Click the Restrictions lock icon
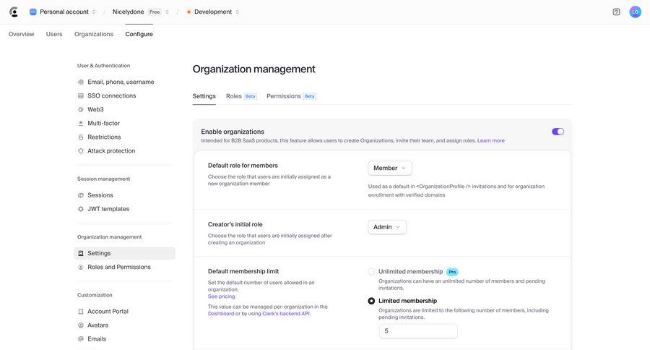The image size is (650, 350). [x=81, y=137]
